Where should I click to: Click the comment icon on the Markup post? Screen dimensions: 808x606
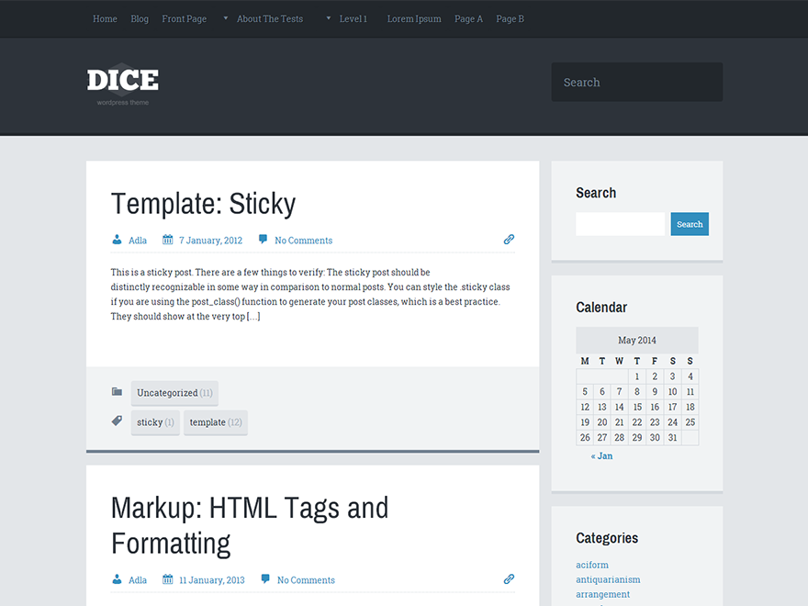[x=264, y=579]
